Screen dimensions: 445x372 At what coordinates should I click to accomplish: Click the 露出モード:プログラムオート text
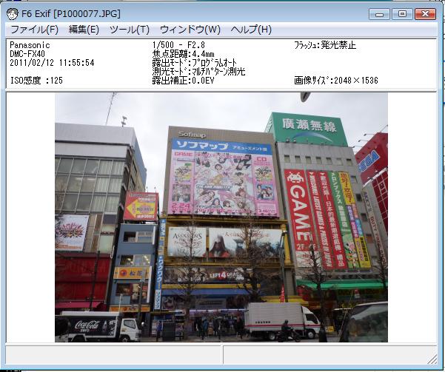[195, 63]
